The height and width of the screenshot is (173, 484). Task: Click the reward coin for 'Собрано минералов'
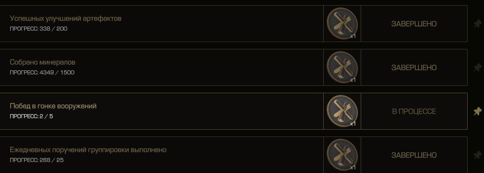pos(342,67)
